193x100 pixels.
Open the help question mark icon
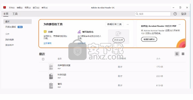(175, 14)
